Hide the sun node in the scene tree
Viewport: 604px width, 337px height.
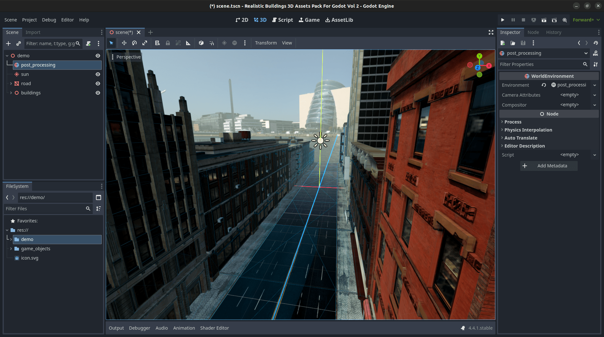coord(98,74)
